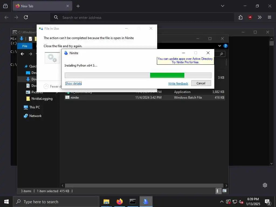This screenshot has width=276, height=207.
Task: Open Windows Start menu
Action: click(x=6, y=202)
